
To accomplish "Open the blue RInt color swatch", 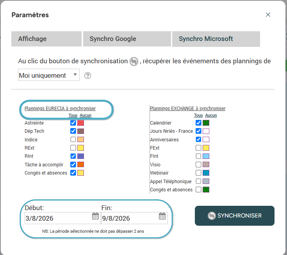I will (80, 156).
